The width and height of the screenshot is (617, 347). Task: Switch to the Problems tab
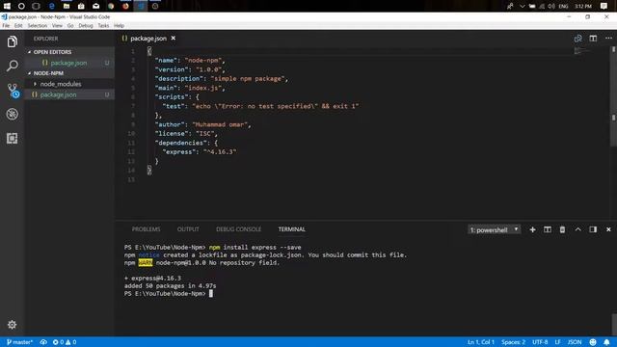coord(146,229)
